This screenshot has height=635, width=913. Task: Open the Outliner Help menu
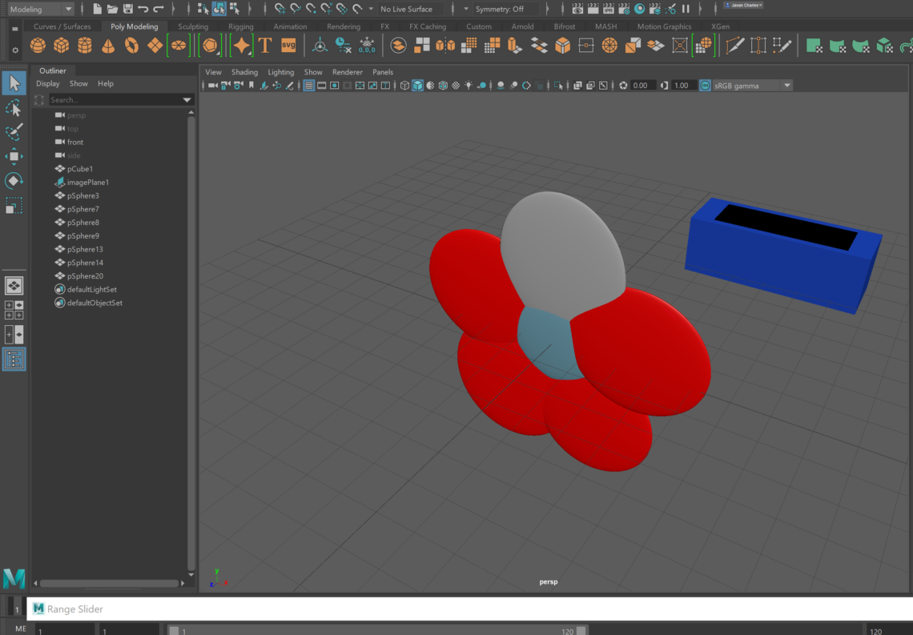click(x=106, y=84)
